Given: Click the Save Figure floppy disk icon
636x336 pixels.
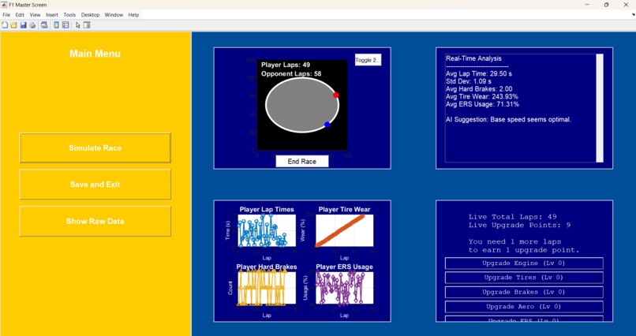Looking at the screenshot, I should click(x=23, y=24).
